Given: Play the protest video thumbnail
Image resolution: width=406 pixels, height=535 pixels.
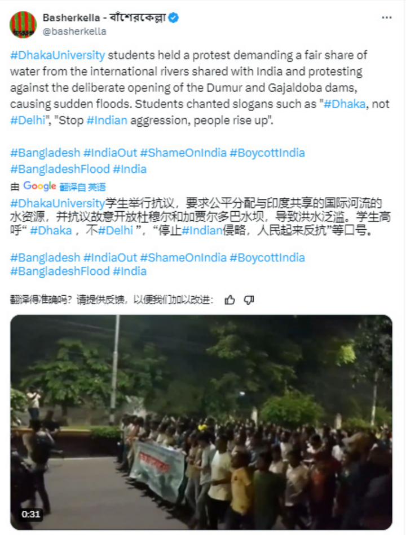Looking at the screenshot, I should pyautogui.click(x=201, y=422).
